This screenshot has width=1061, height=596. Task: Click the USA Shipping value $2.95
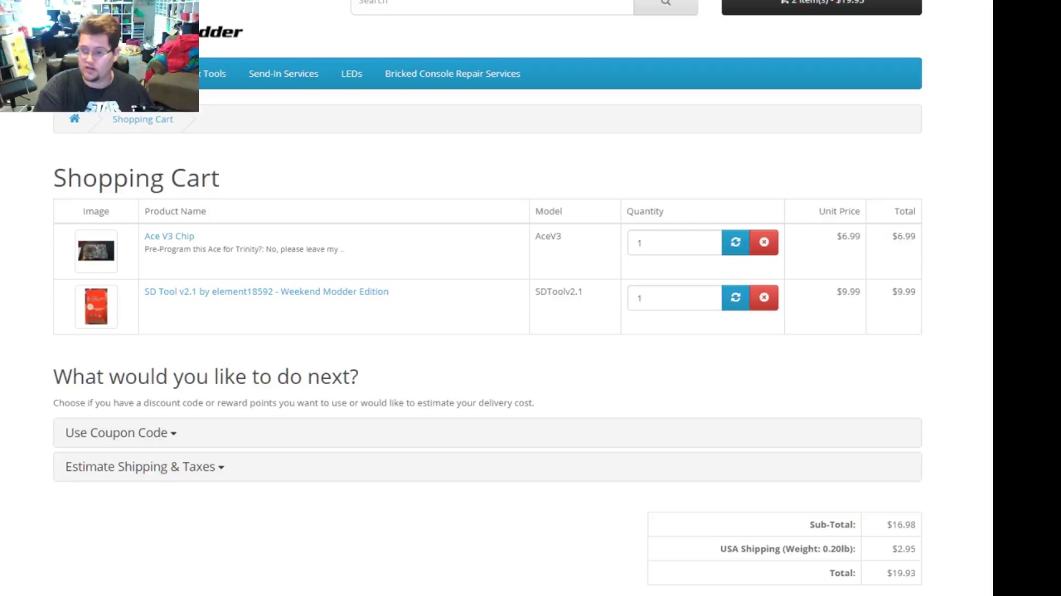[904, 549]
